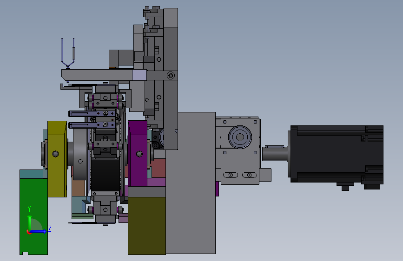Click the blue Z axis arrow of triad
Screen dimensions: 403x261
(39, 231)
